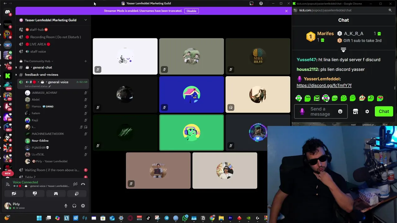Open Notion from the taskbar
This screenshot has width=397, height=223.
[x=203, y=218]
